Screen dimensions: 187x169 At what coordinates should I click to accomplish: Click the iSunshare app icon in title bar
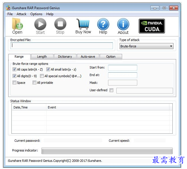[8, 8]
